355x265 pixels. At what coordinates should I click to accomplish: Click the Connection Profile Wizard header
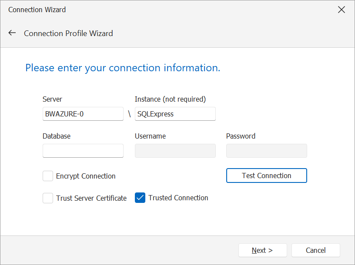[68, 33]
